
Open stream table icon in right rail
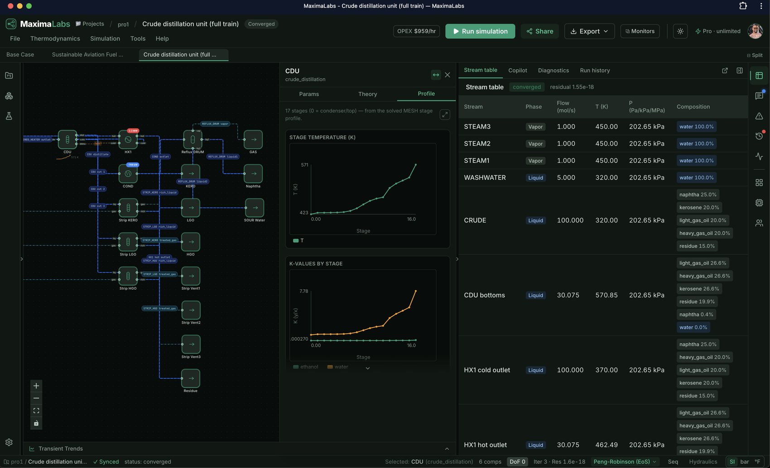[759, 76]
